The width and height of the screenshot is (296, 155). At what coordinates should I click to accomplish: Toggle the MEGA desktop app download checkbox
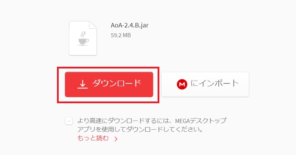[x=69, y=121]
